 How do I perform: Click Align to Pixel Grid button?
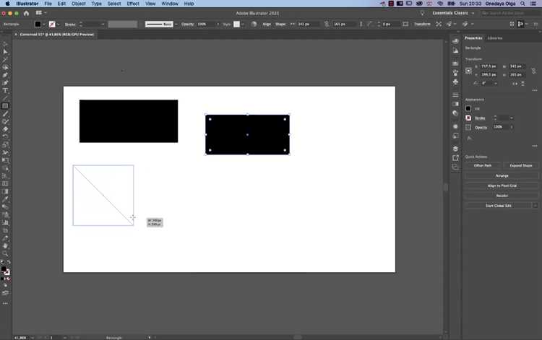[x=502, y=186]
